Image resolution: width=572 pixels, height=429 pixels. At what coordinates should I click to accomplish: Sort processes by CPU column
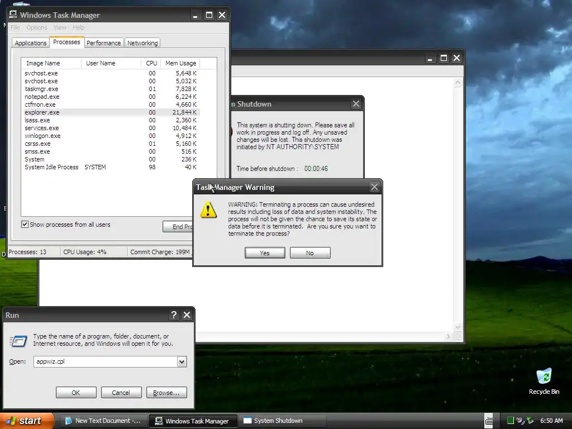point(151,63)
